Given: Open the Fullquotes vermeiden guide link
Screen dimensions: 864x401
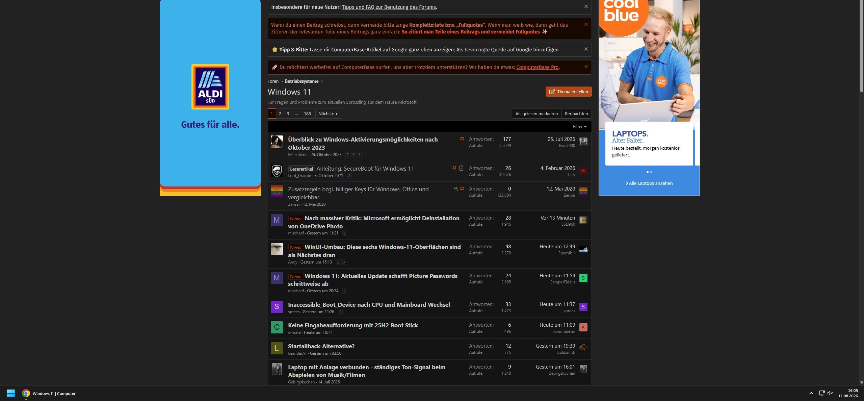Looking at the screenshot, I should 471,32.
